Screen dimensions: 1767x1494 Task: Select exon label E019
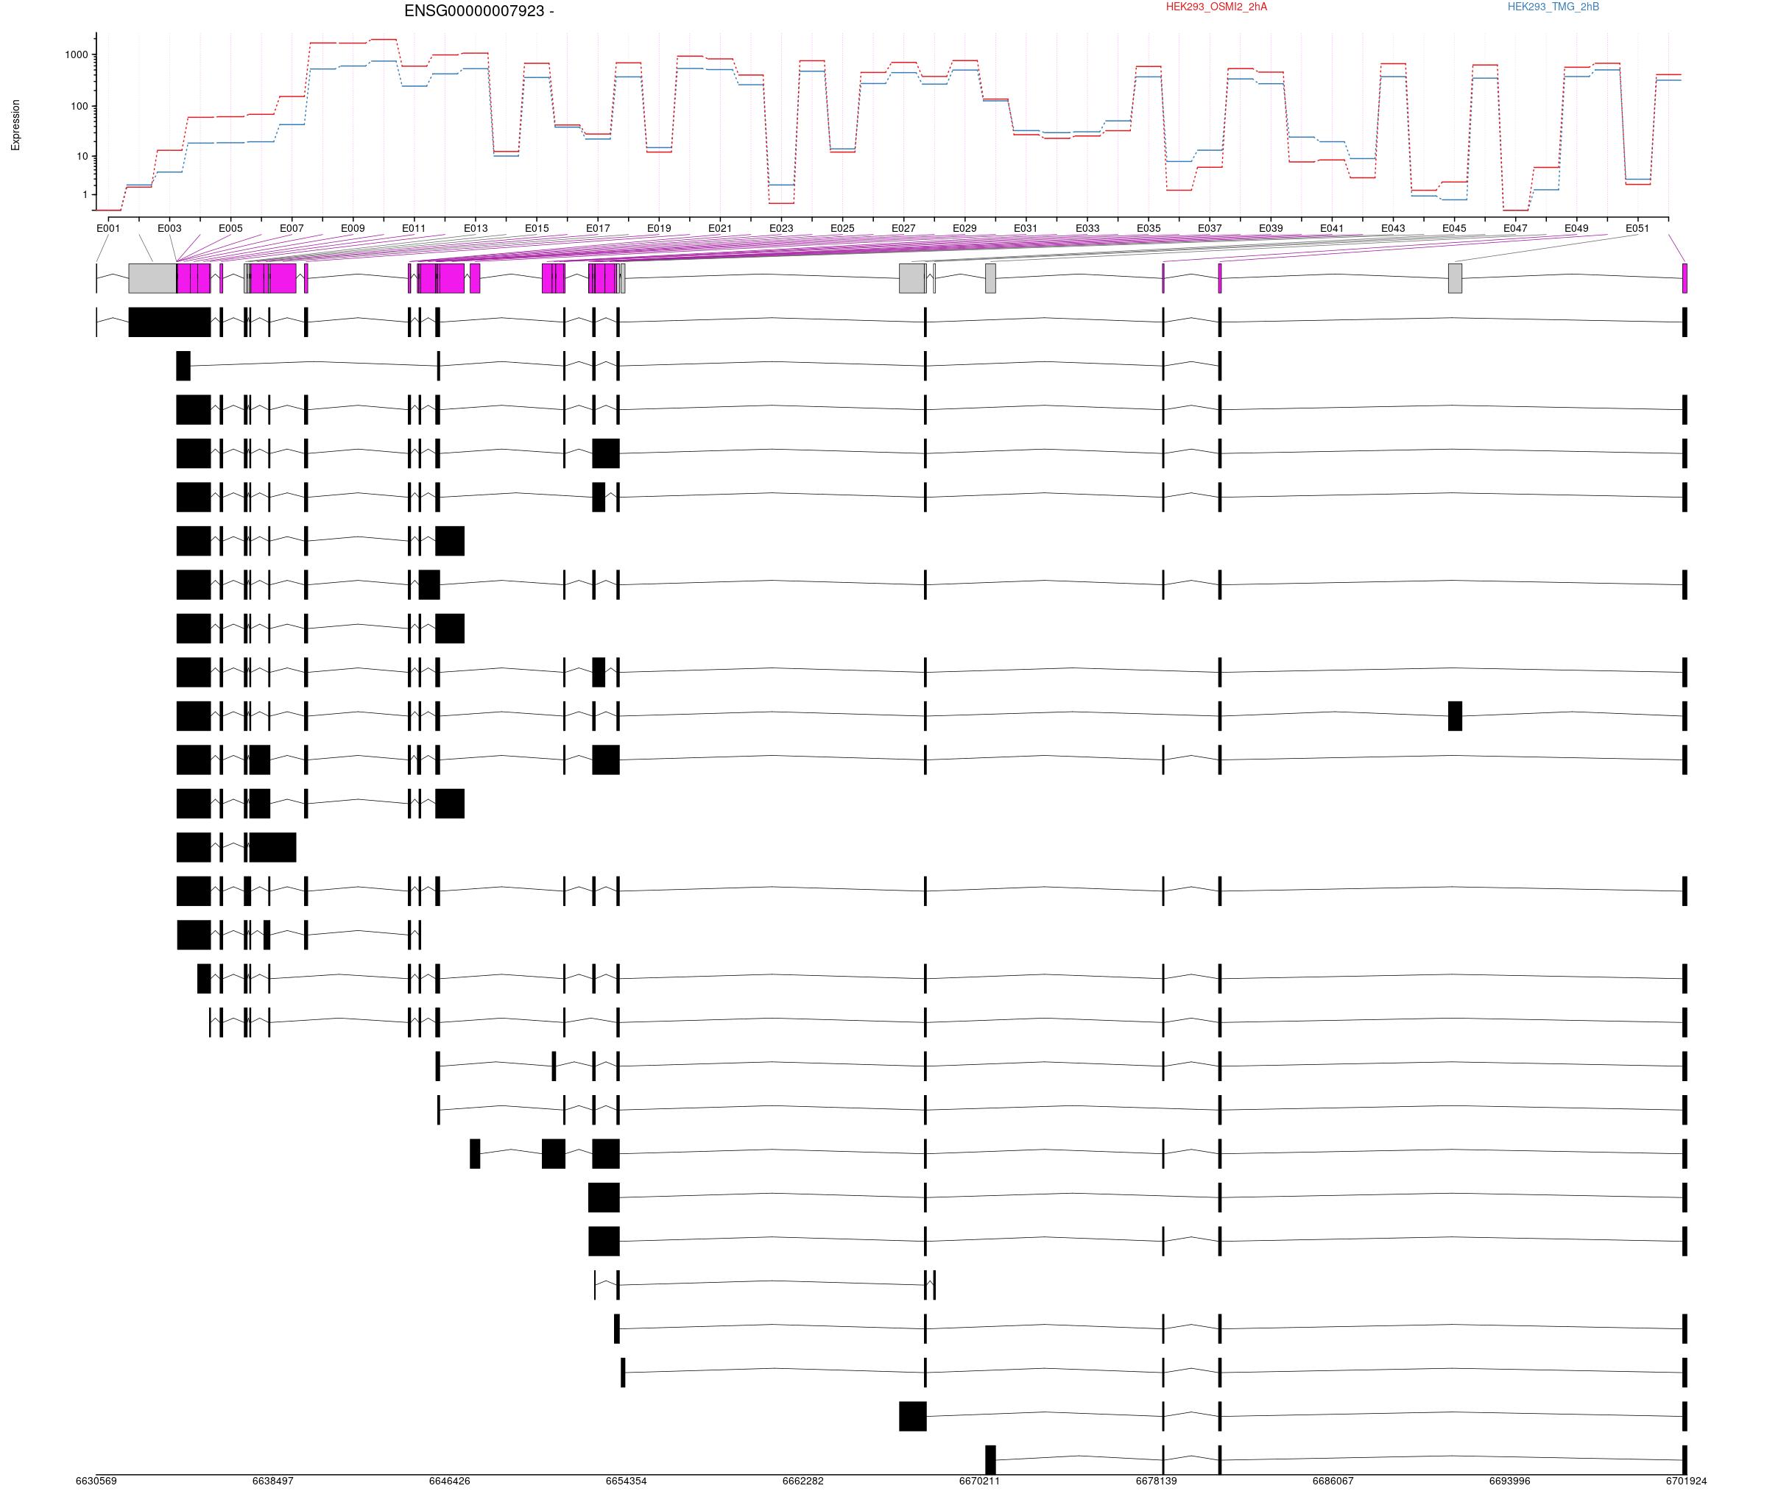(x=659, y=229)
